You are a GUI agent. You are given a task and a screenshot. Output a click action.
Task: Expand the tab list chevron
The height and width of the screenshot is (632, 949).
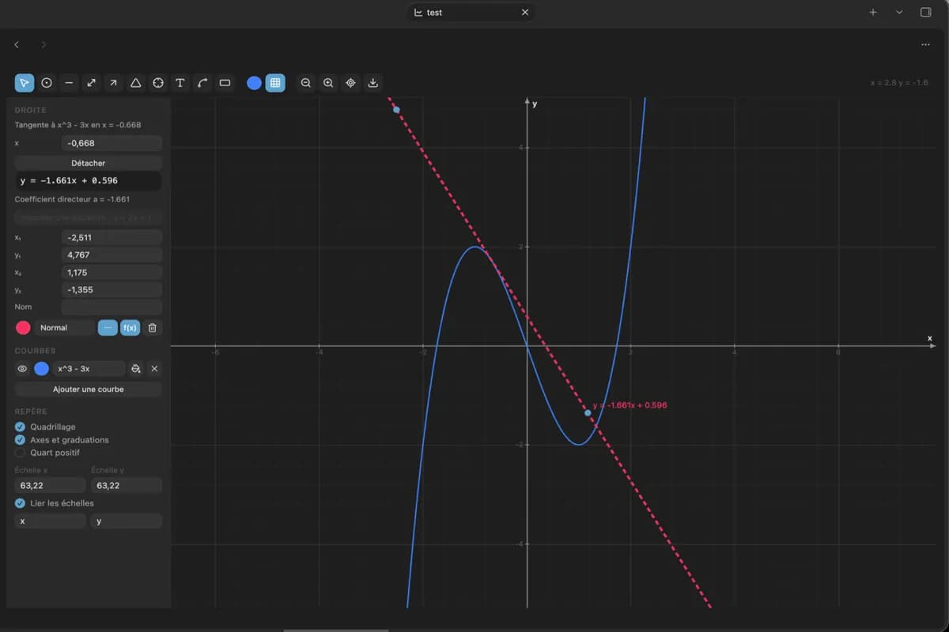click(899, 13)
